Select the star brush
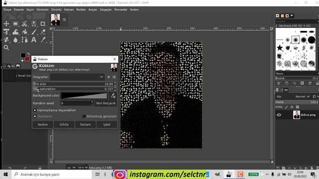The image size is (319, 179). [x=280, y=48]
